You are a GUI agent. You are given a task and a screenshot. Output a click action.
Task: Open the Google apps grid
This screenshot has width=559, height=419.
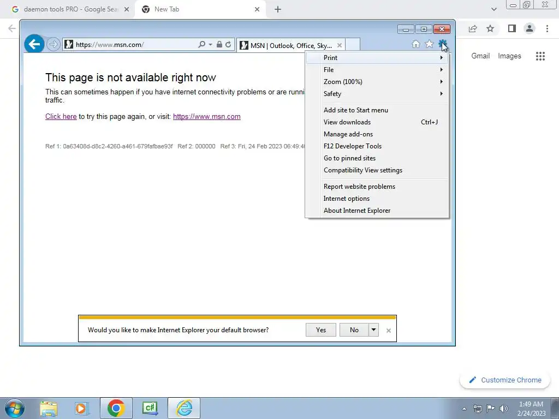click(x=540, y=56)
